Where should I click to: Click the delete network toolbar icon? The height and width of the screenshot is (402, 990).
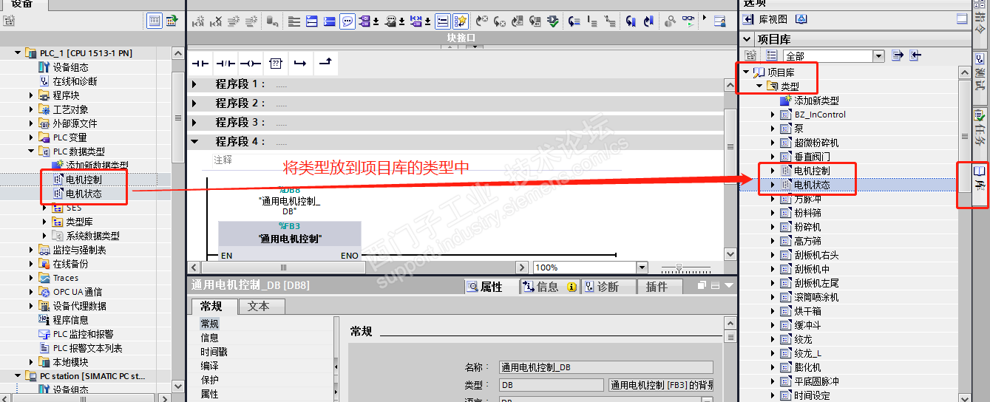pos(216,21)
